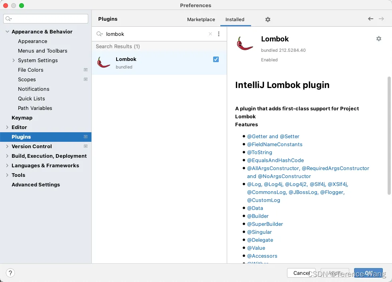Switch to the Marketplace tab

pos(201,20)
